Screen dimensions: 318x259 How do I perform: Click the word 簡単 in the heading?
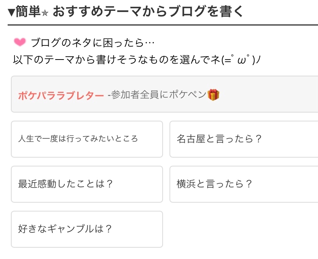[28, 11]
